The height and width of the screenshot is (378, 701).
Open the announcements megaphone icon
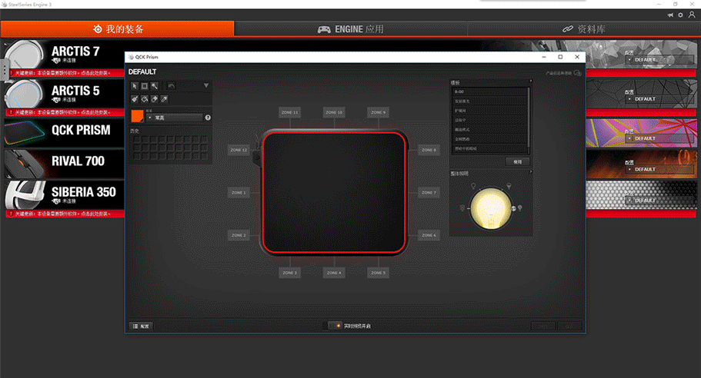[670, 15]
